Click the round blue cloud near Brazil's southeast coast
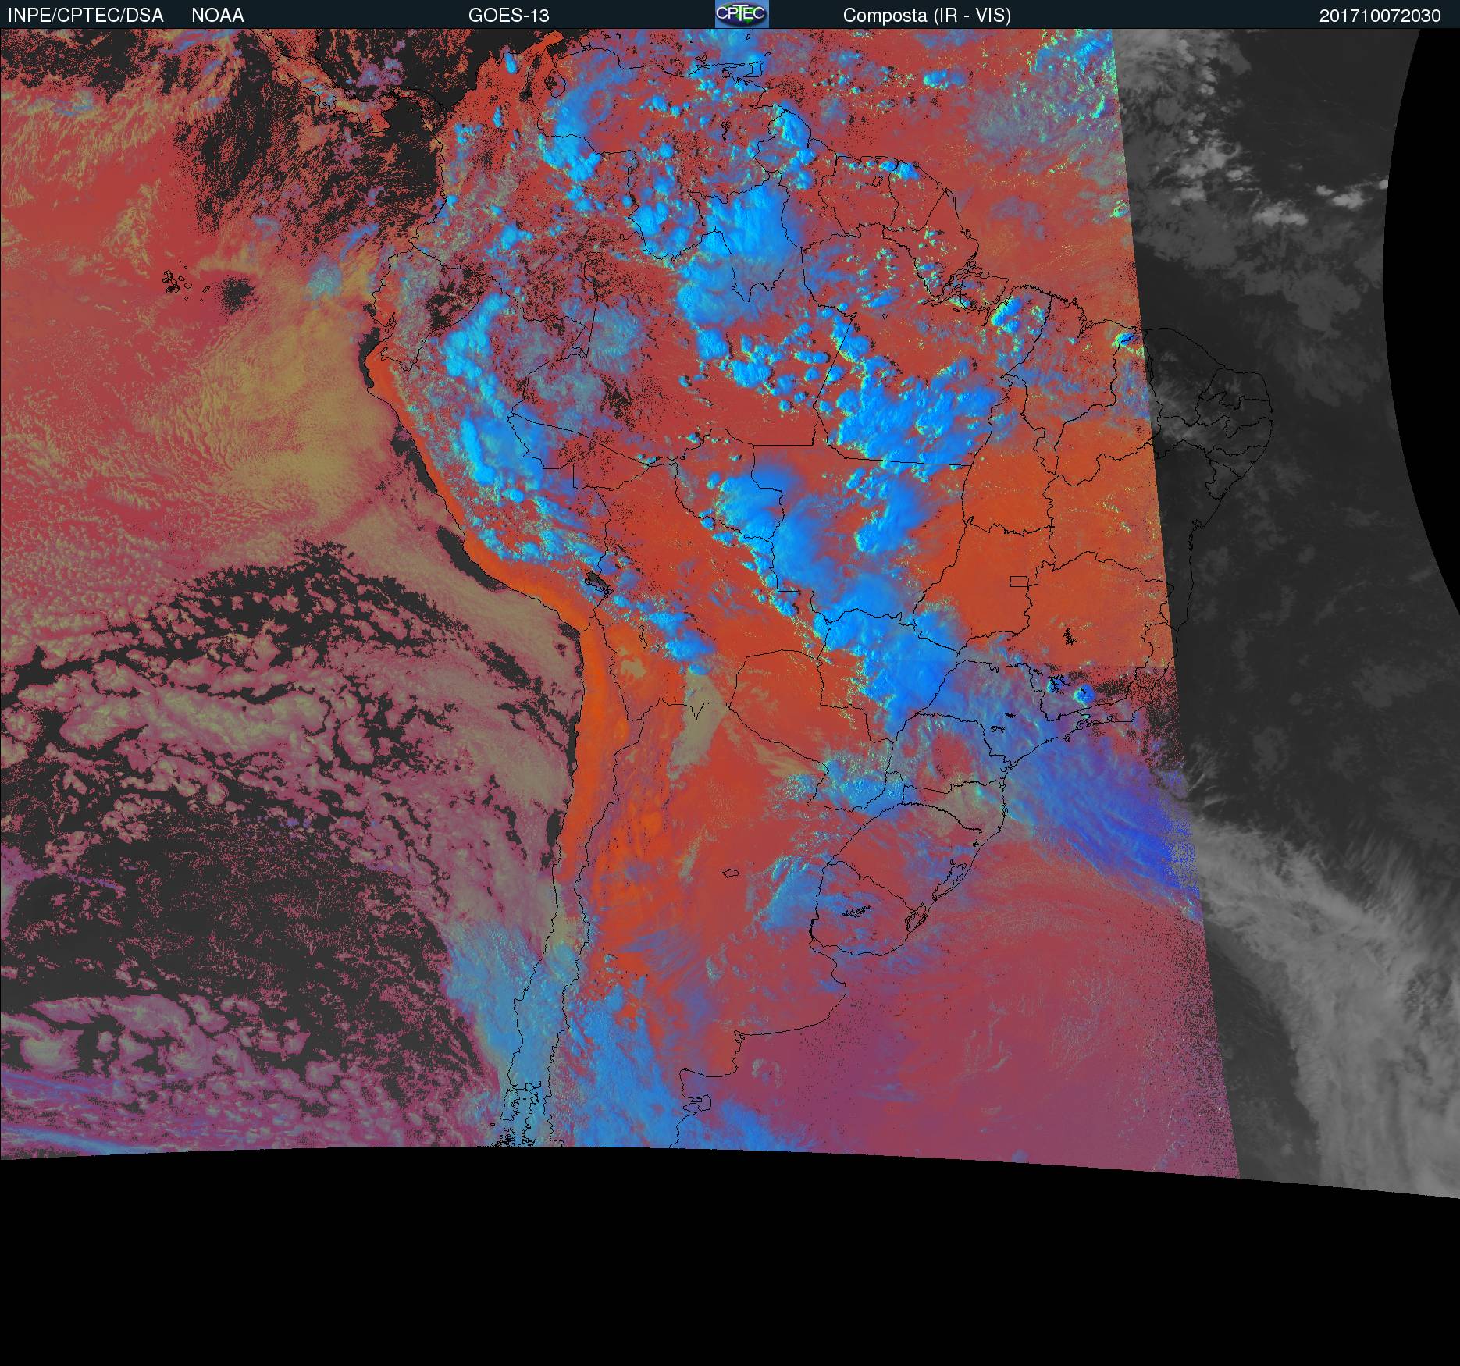The height and width of the screenshot is (1366, 1460). [x=1083, y=693]
